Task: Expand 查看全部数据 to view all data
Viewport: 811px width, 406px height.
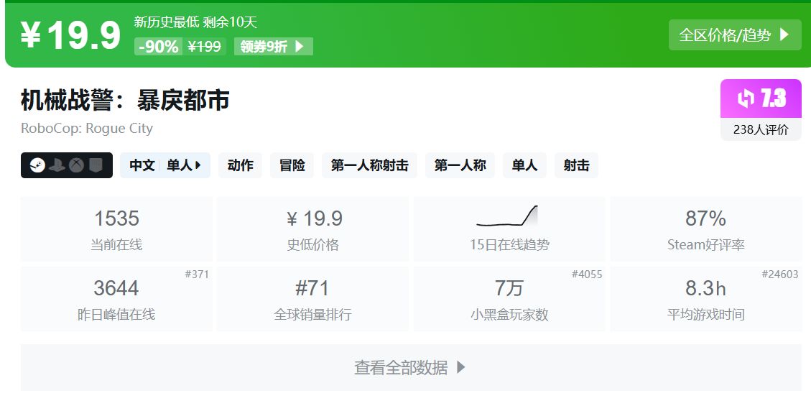Action: pos(411,367)
